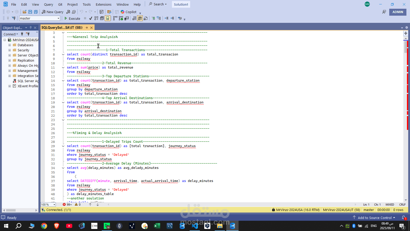This screenshot has height=231, width=410.
Task: Click the Search box in title bar
Action: (x=158, y=4)
